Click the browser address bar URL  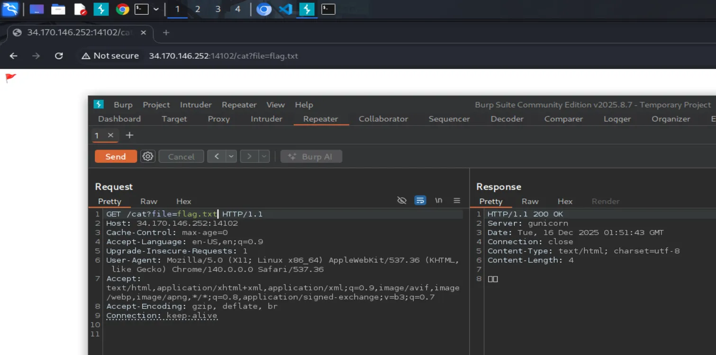pos(223,56)
